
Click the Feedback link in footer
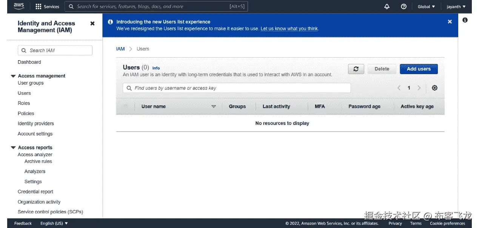(23, 223)
